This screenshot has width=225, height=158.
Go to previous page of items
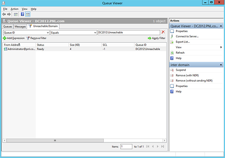[153, 147]
